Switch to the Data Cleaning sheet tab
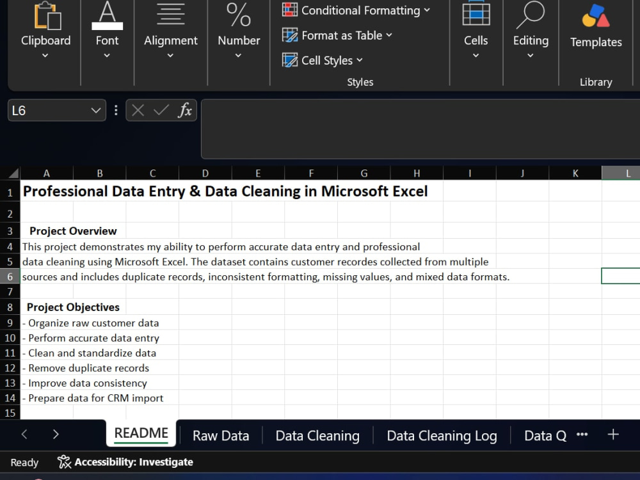The height and width of the screenshot is (480, 640). (317, 435)
